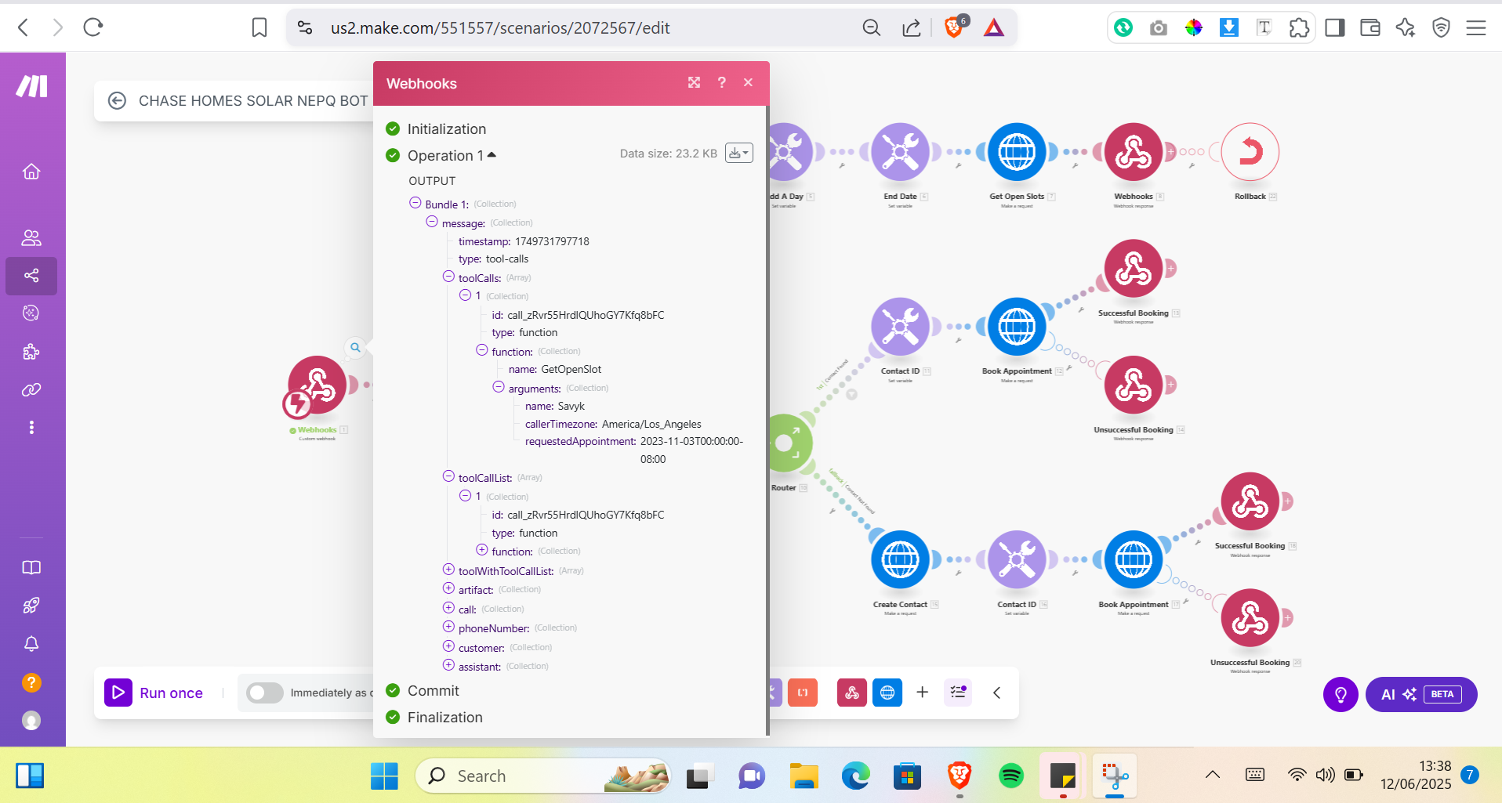Toggle the scenario scheduling switch
1502x803 pixels.
(x=265, y=693)
